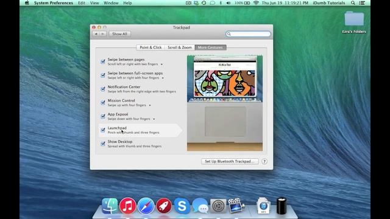The width and height of the screenshot is (390, 219).
Task: Uncheck Swipe between pages
Action: click(103, 61)
